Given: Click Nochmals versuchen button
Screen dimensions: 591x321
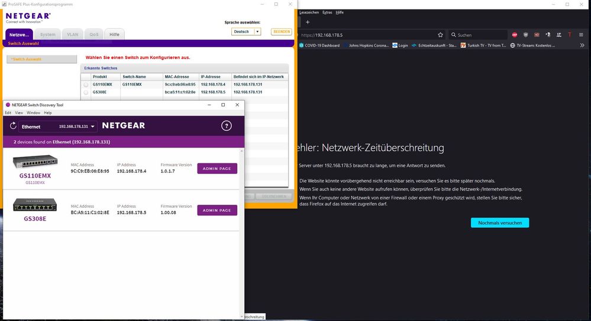Looking at the screenshot, I should click(x=500, y=222).
